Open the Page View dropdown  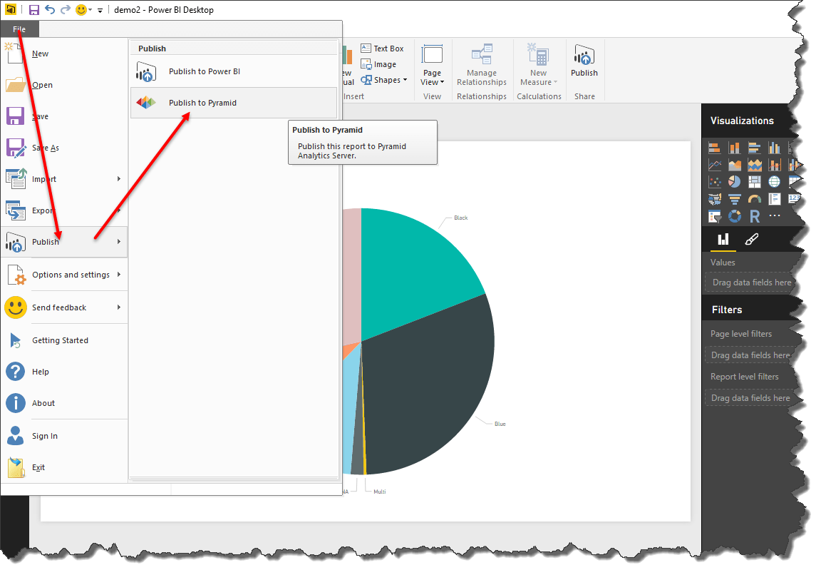coord(432,77)
